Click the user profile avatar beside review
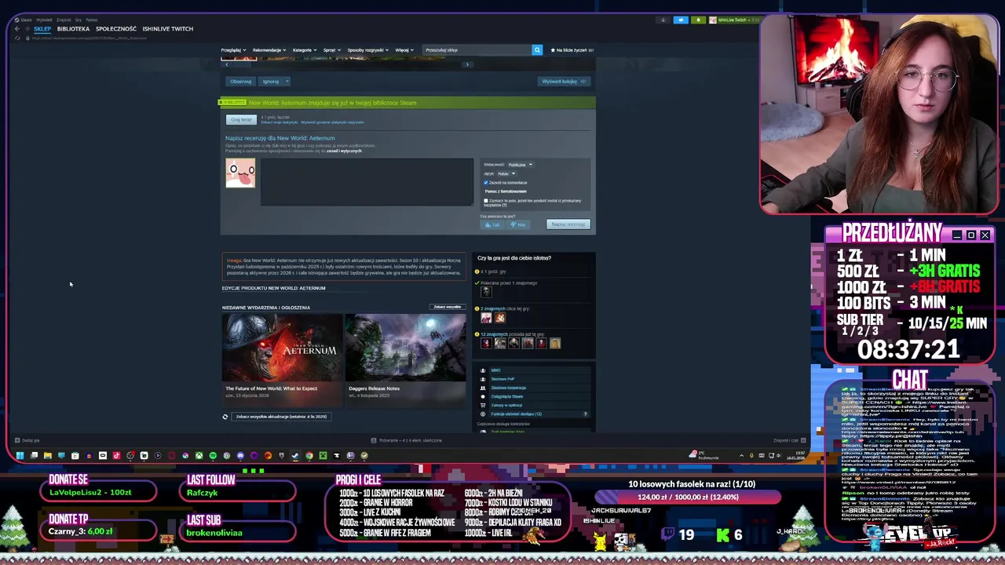The width and height of the screenshot is (1005, 565). [240, 173]
